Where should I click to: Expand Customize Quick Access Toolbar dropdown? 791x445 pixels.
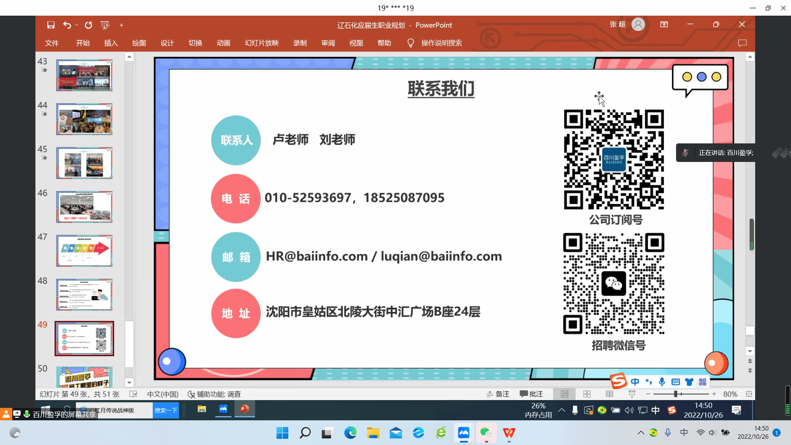point(121,25)
